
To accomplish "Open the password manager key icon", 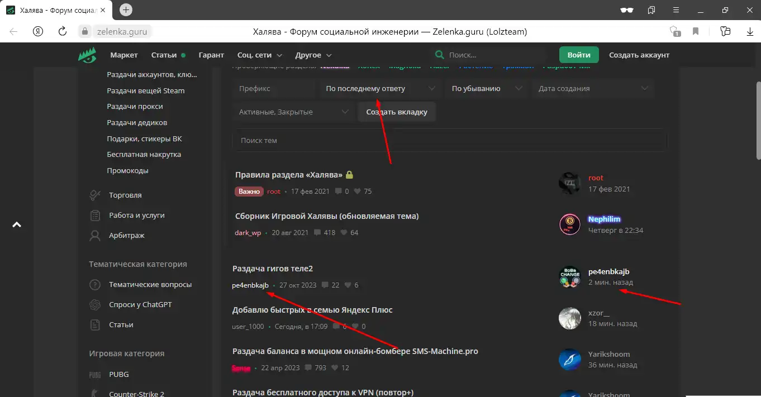I will [x=726, y=31].
